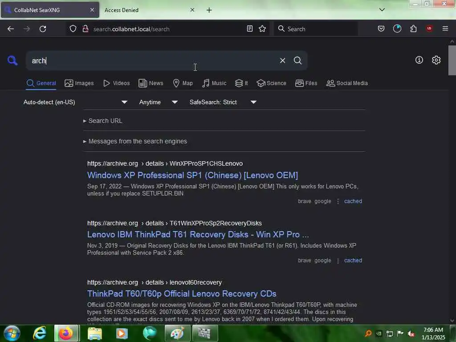Switch to Images search category
Viewport: 456px width, 342px height.
[x=79, y=83]
